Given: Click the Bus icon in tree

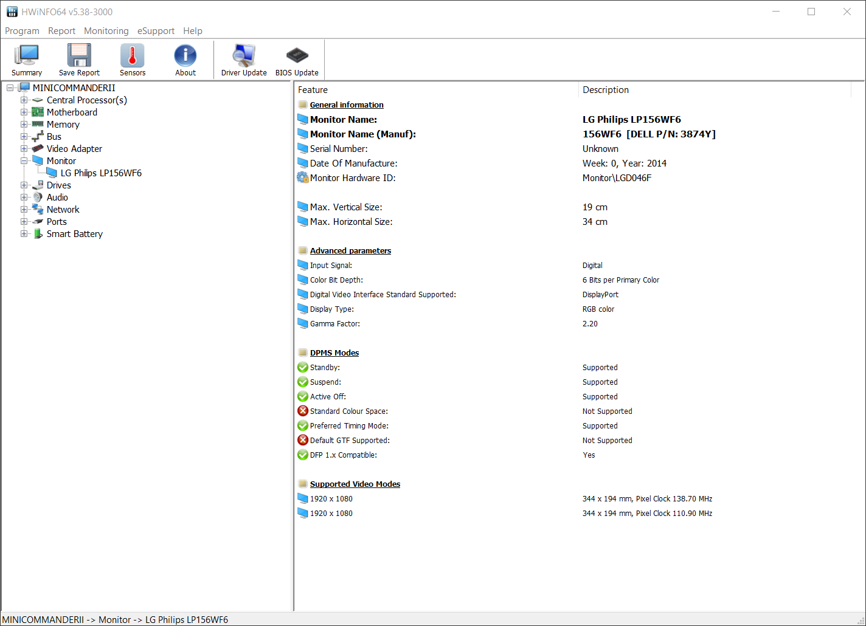Looking at the screenshot, I should pos(38,137).
